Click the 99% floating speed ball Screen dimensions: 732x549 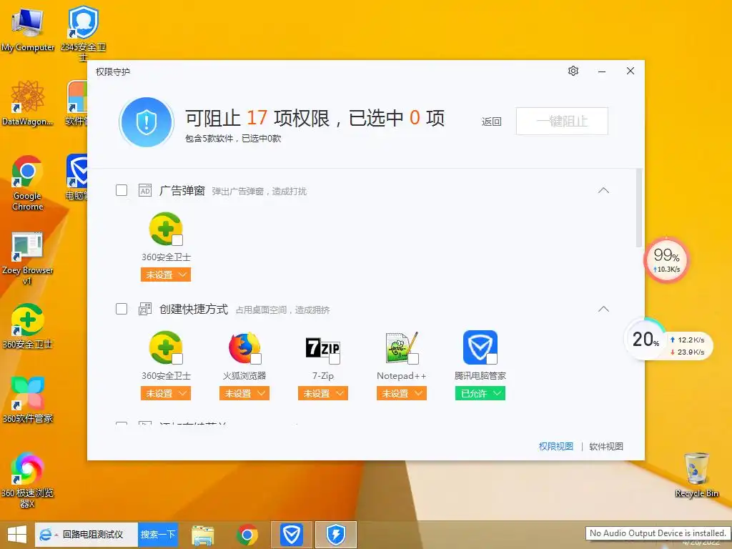pyautogui.click(x=666, y=259)
